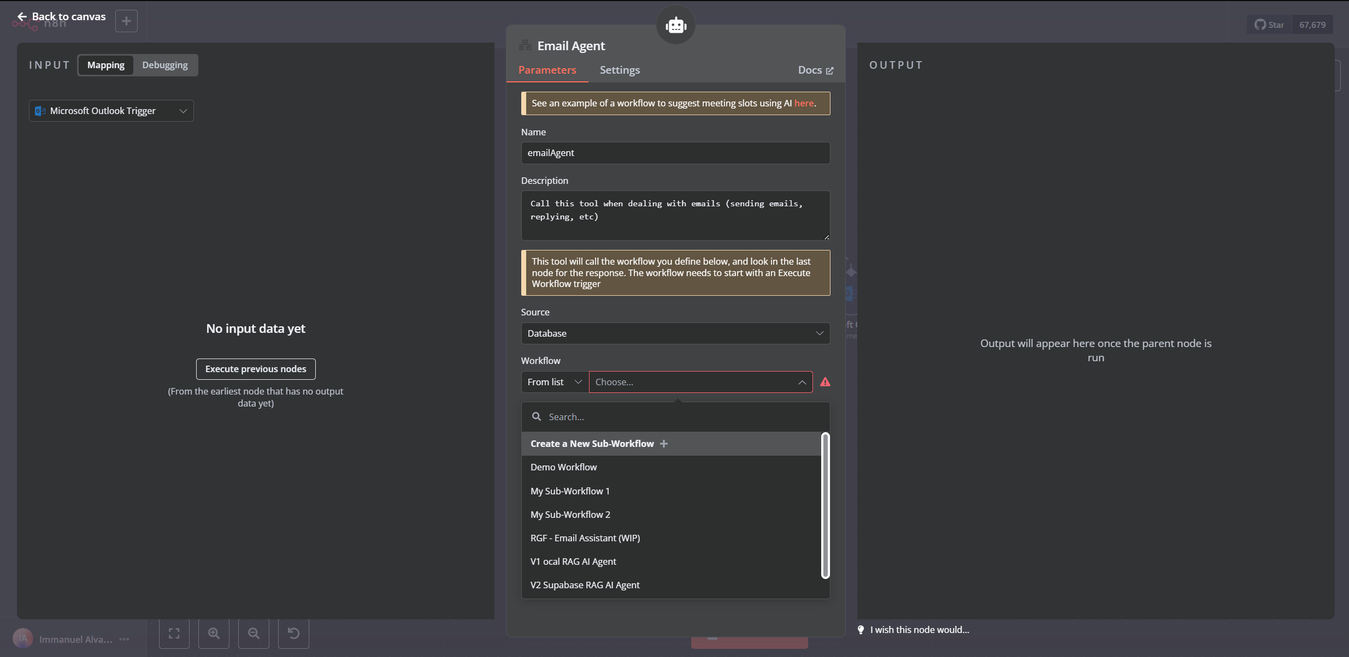Click Execute previous nodes button
Screen dimensions: 1349x657
[256, 369]
